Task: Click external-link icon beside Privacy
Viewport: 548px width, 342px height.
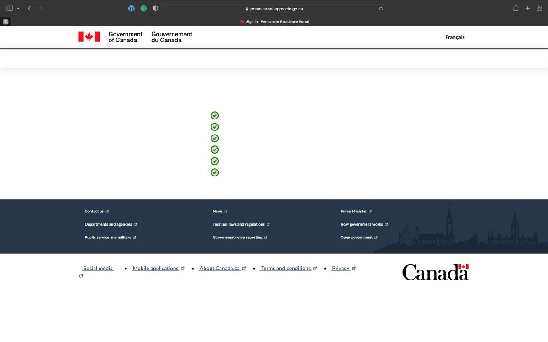Action: click(x=354, y=269)
